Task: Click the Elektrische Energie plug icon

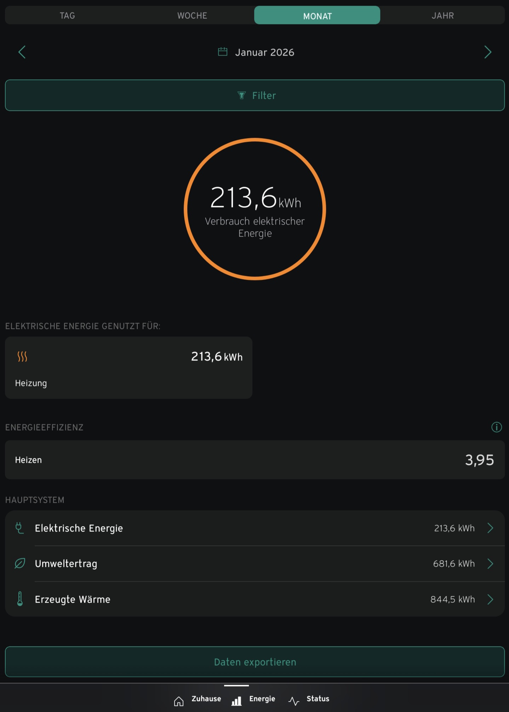Action: tap(19, 528)
